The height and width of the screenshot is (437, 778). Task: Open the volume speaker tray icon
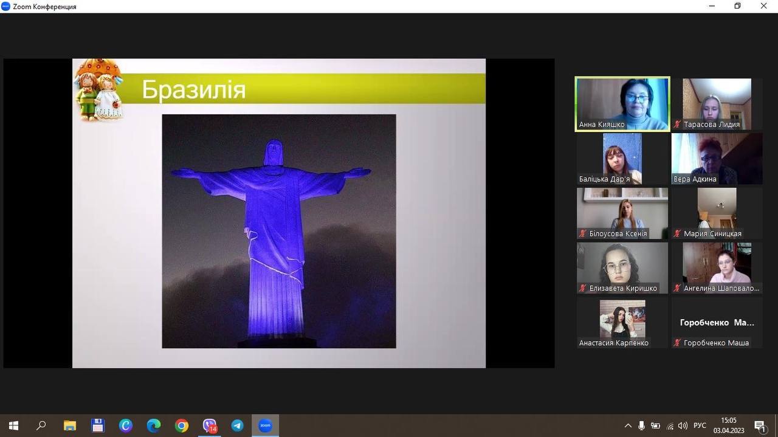click(683, 425)
